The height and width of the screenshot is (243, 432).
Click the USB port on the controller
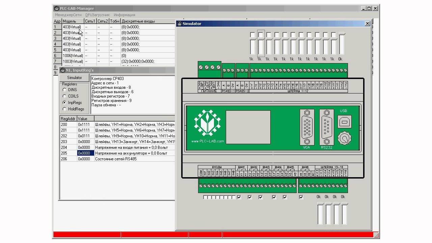coord(344,122)
